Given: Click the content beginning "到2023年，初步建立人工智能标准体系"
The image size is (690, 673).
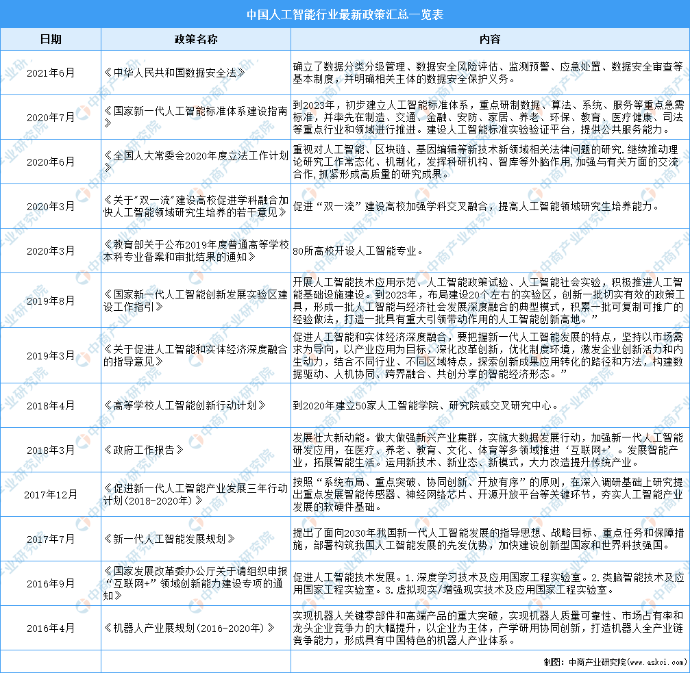Looking at the screenshot, I should point(489,117).
